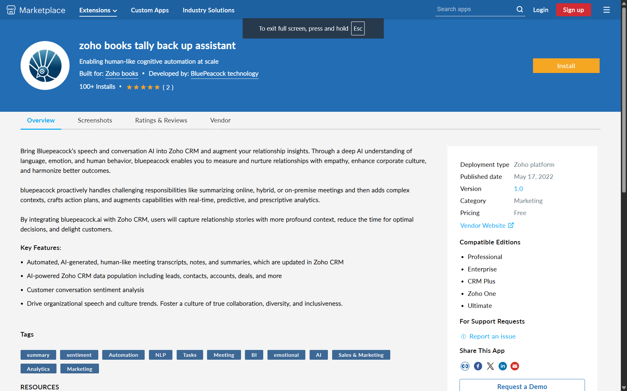
Task: Click the Sign up button
Action: coord(573,10)
